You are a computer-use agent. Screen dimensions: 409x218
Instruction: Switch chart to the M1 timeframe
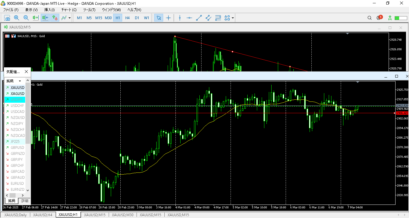coord(79,18)
